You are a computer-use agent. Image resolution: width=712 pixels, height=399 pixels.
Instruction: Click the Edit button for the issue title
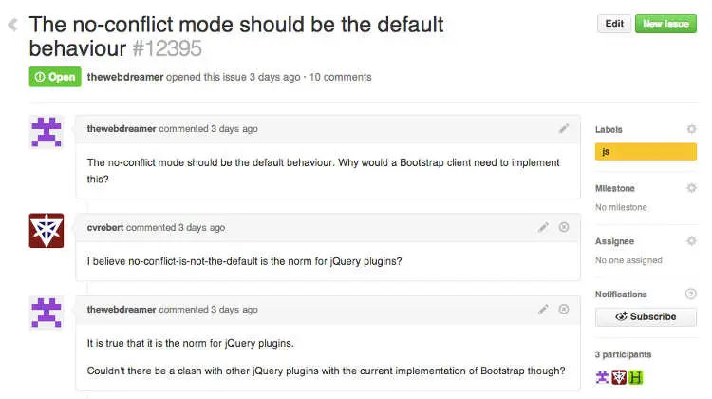tap(614, 24)
